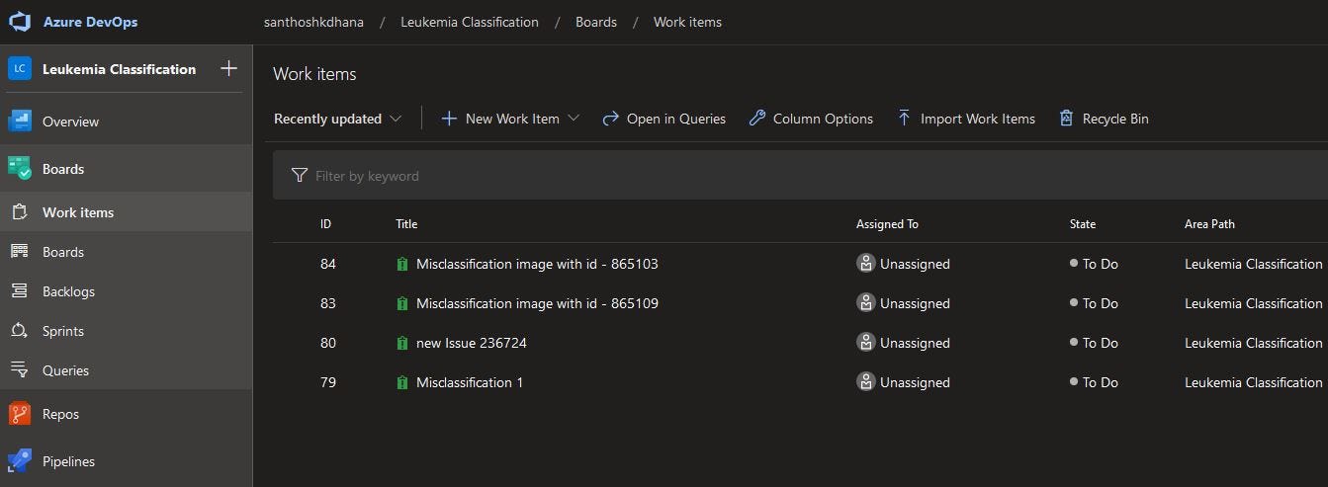Click the plus icon of New Work Item
Image resolution: width=1328 pixels, height=487 pixels.
tap(449, 119)
